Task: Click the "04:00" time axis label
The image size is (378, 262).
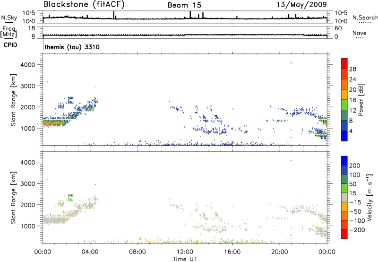Action: click(90, 252)
